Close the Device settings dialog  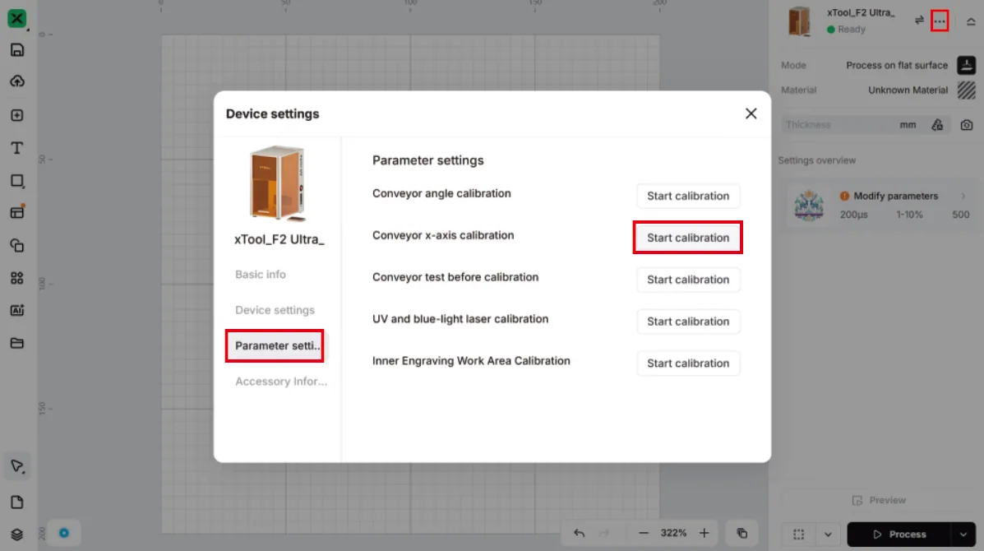pyautogui.click(x=751, y=113)
